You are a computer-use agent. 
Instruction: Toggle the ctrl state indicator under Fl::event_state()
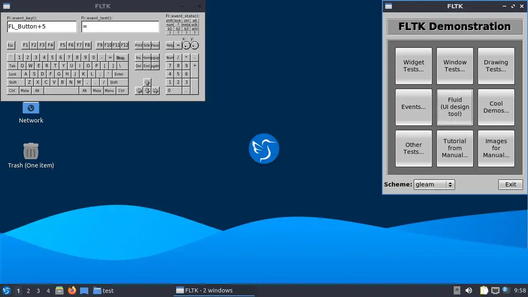click(x=186, y=21)
